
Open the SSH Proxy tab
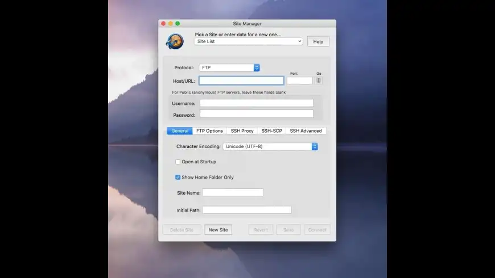242,131
